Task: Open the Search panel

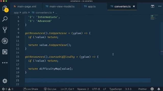Action: pos(5,19)
